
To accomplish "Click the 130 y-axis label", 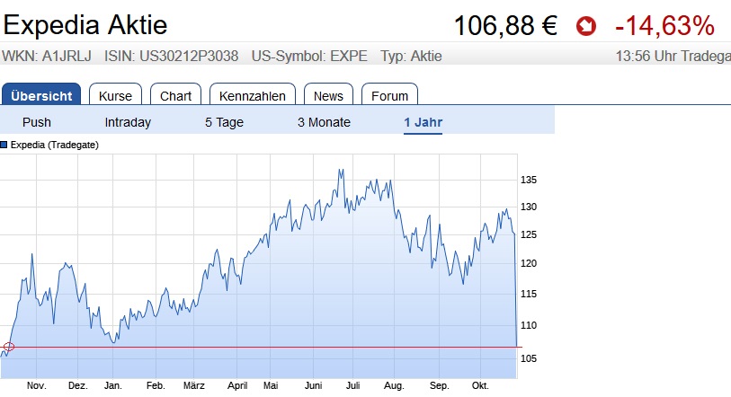I will pyautogui.click(x=529, y=207).
